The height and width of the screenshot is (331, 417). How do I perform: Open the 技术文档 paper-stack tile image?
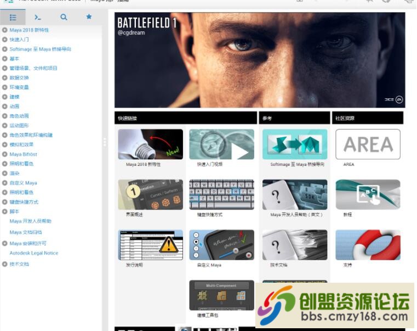(x=295, y=245)
